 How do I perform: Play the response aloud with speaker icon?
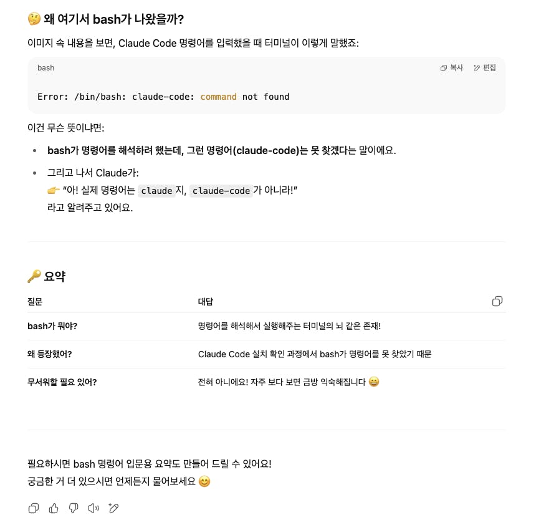(x=93, y=508)
